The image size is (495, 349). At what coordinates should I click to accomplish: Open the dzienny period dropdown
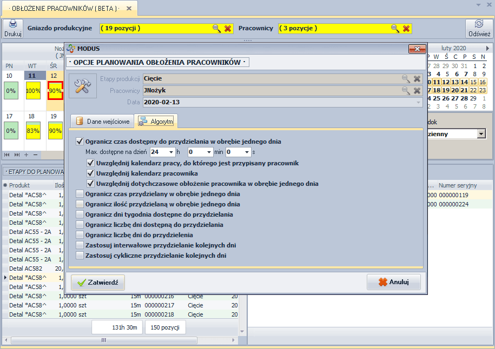coord(481,134)
